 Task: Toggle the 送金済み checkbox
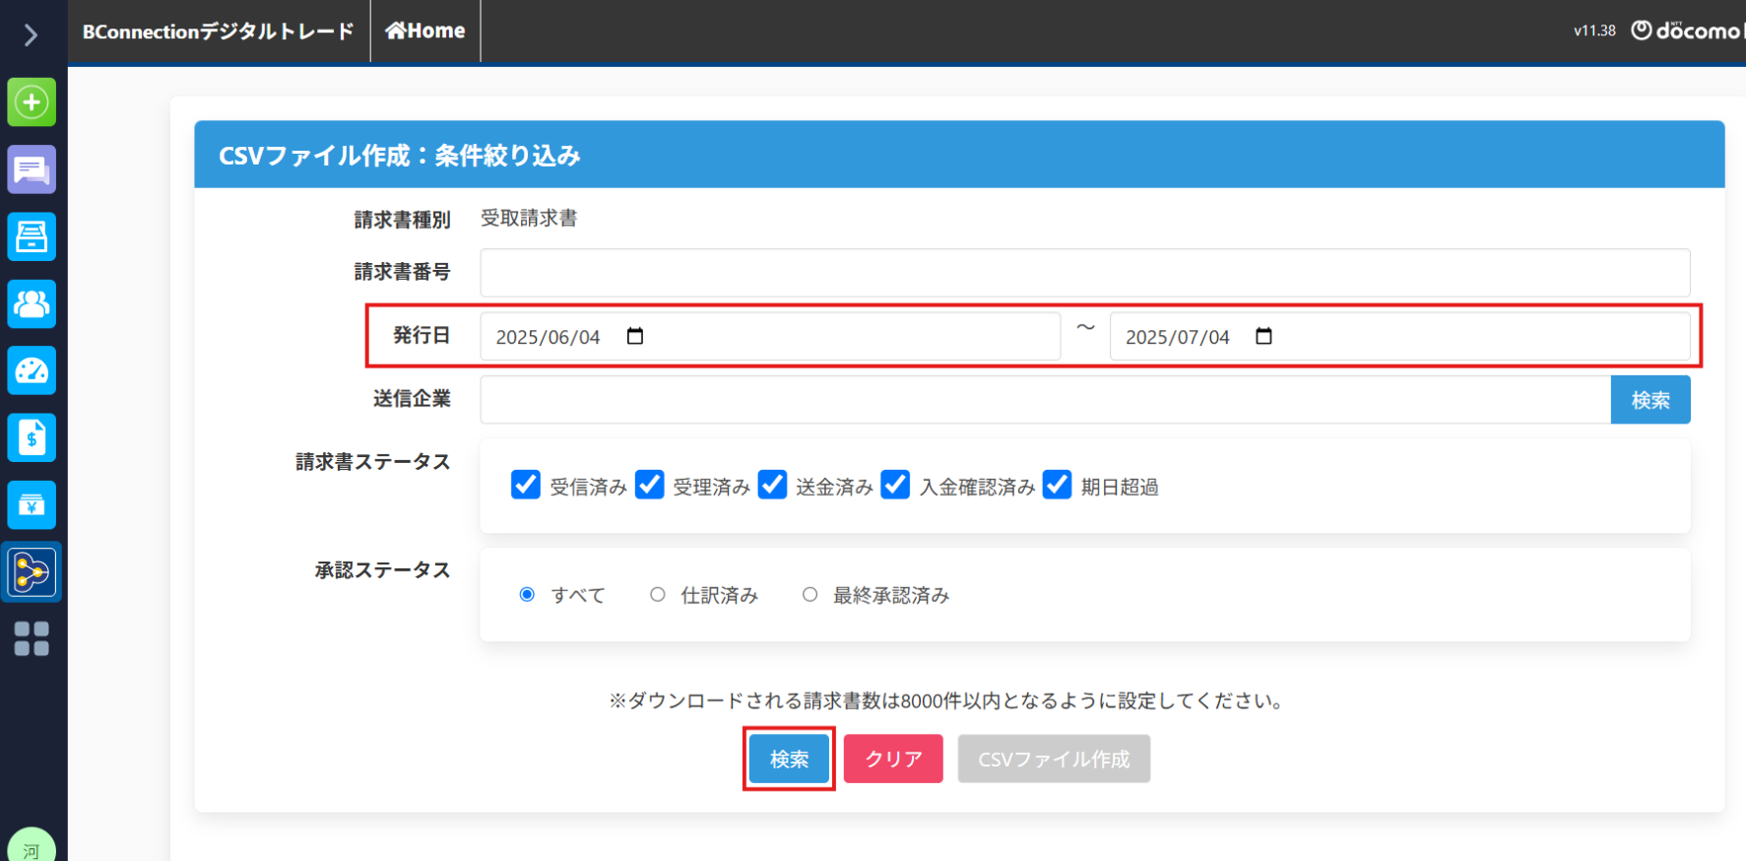tap(772, 485)
